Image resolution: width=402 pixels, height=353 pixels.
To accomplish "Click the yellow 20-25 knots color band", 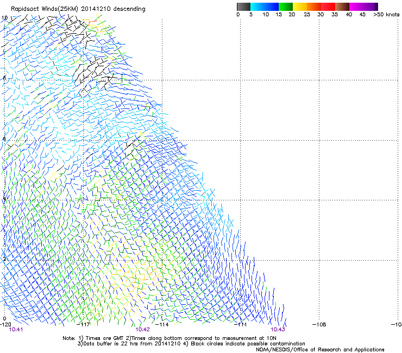I will 300,7.
